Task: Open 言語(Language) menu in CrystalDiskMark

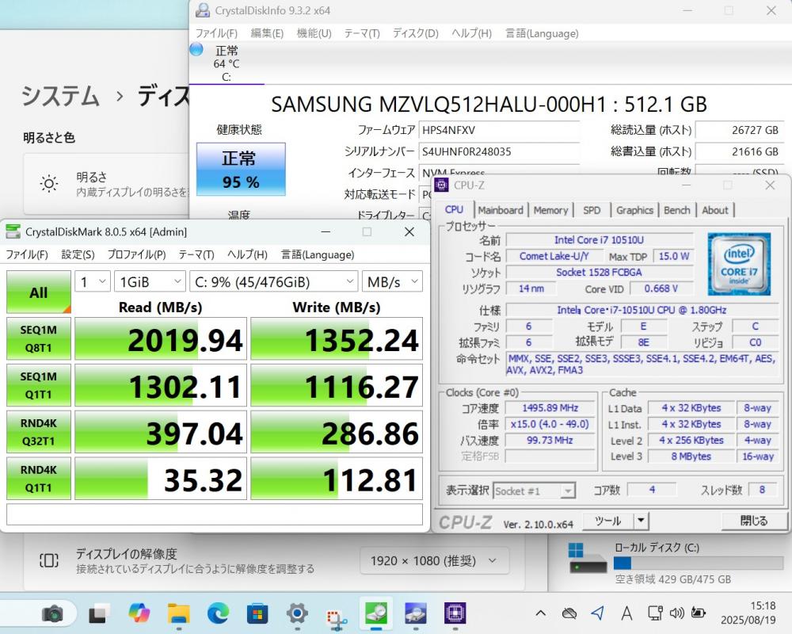Action: point(318,254)
